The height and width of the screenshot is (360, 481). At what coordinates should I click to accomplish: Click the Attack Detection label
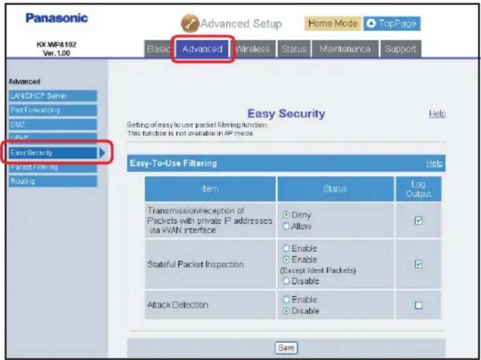pos(178,305)
